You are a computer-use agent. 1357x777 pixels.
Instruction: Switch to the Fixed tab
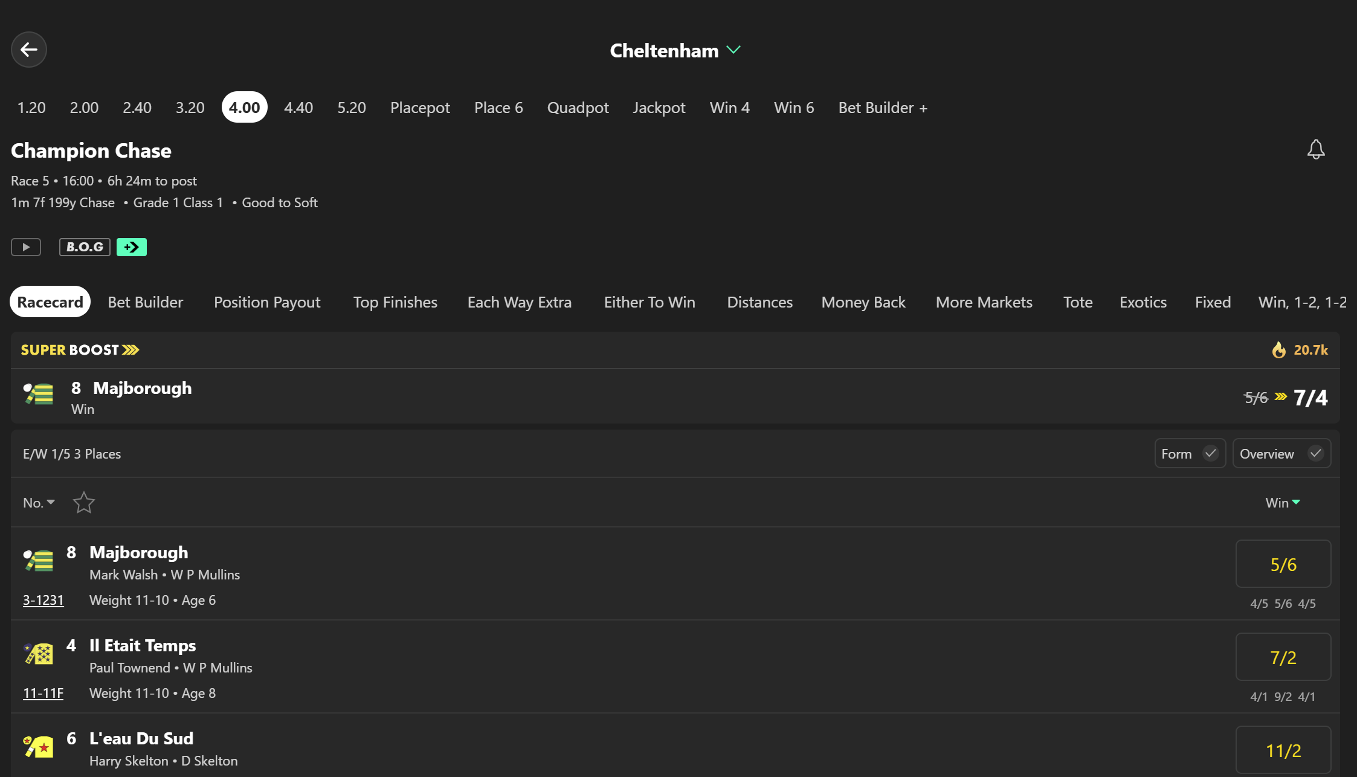[1213, 302]
